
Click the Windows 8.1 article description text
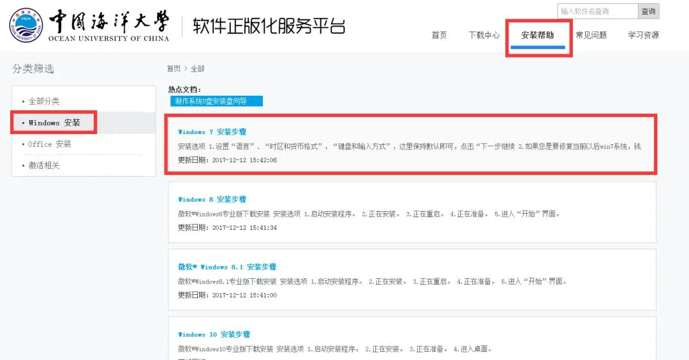click(x=372, y=281)
